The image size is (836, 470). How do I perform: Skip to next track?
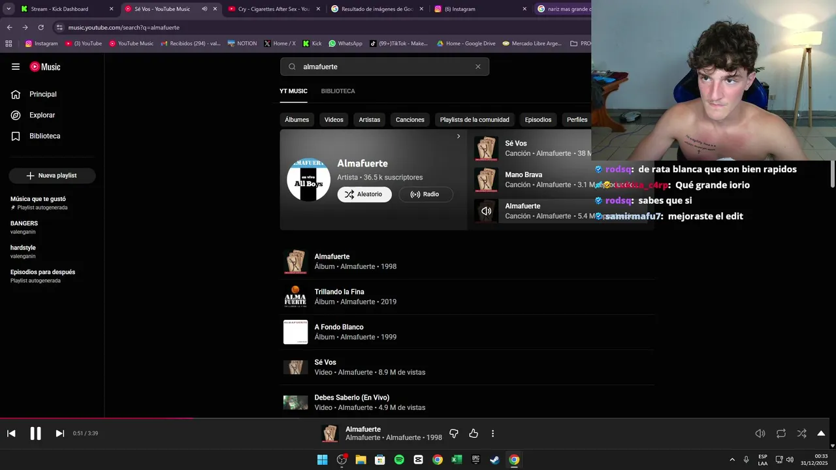pos(59,433)
